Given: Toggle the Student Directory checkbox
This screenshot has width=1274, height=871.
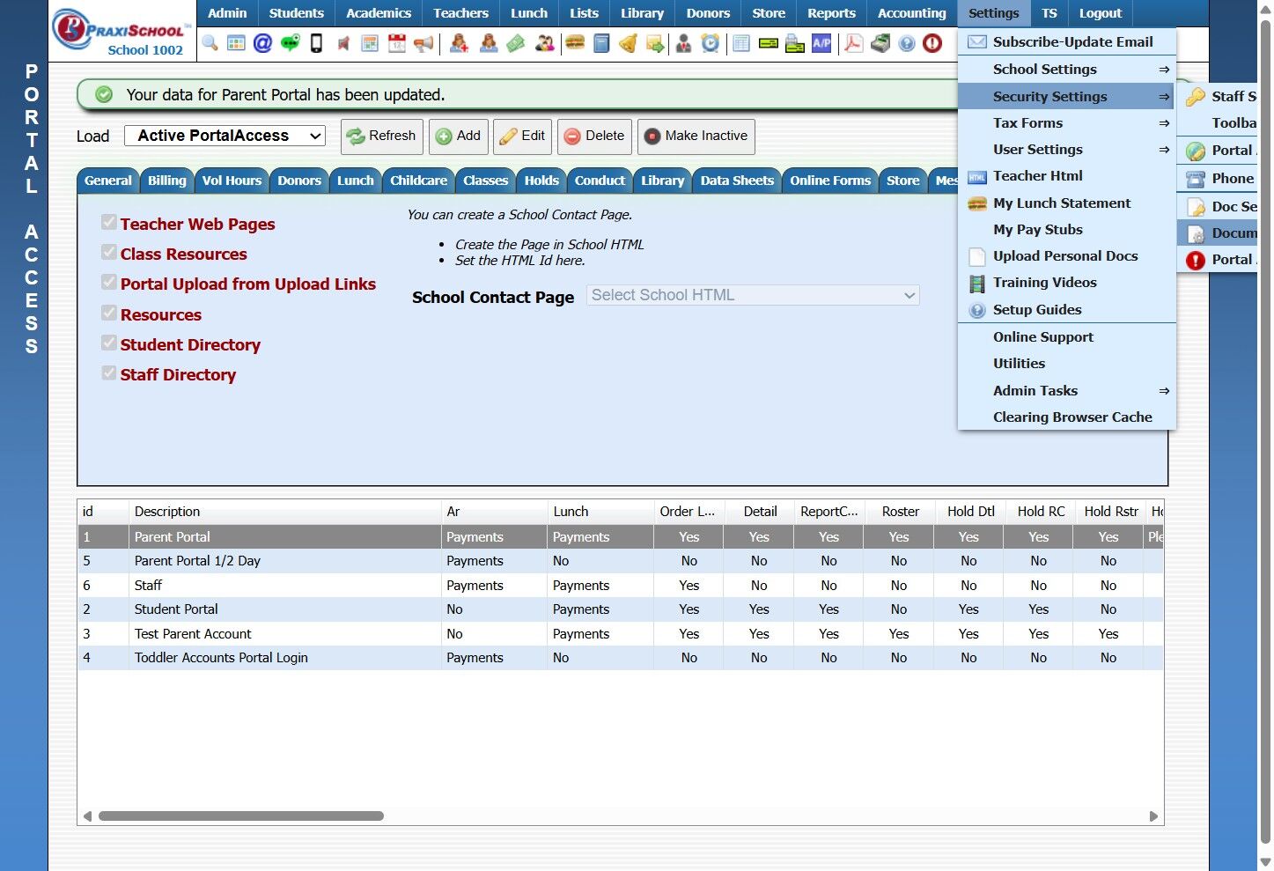Looking at the screenshot, I should tap(109, 343).
